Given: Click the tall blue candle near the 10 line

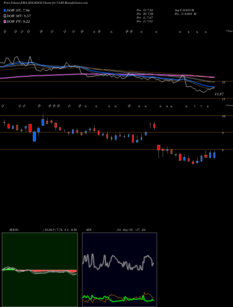Looking at the screenshot, I should click(43, 122).
